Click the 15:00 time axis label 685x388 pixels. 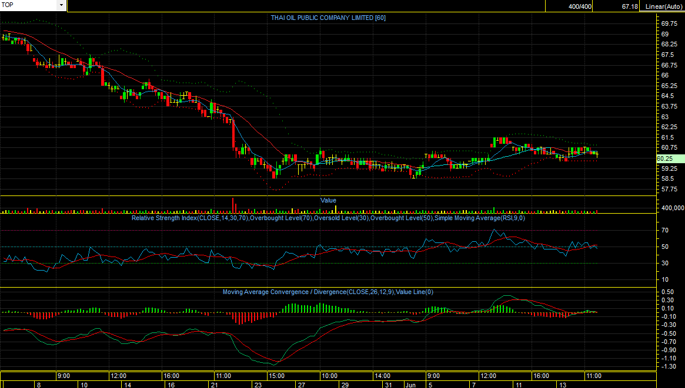277,376
